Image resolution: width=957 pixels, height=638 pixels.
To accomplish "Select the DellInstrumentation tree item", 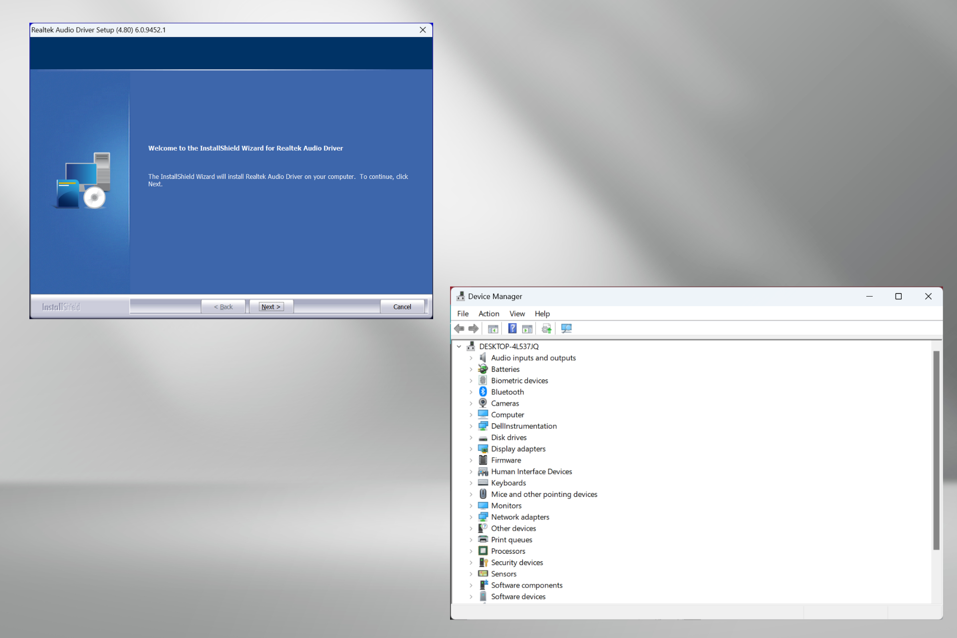I will (524, 426).
